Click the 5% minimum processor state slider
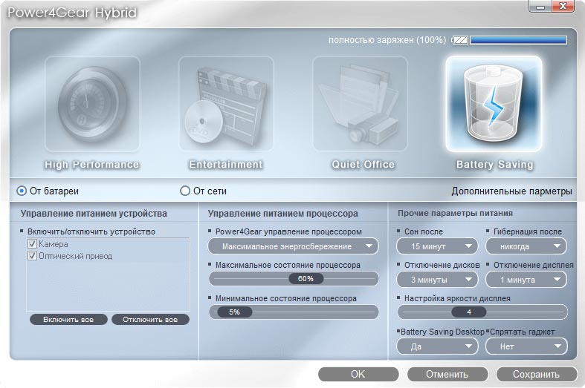585x388 pixels. click(x=234, y=312)
